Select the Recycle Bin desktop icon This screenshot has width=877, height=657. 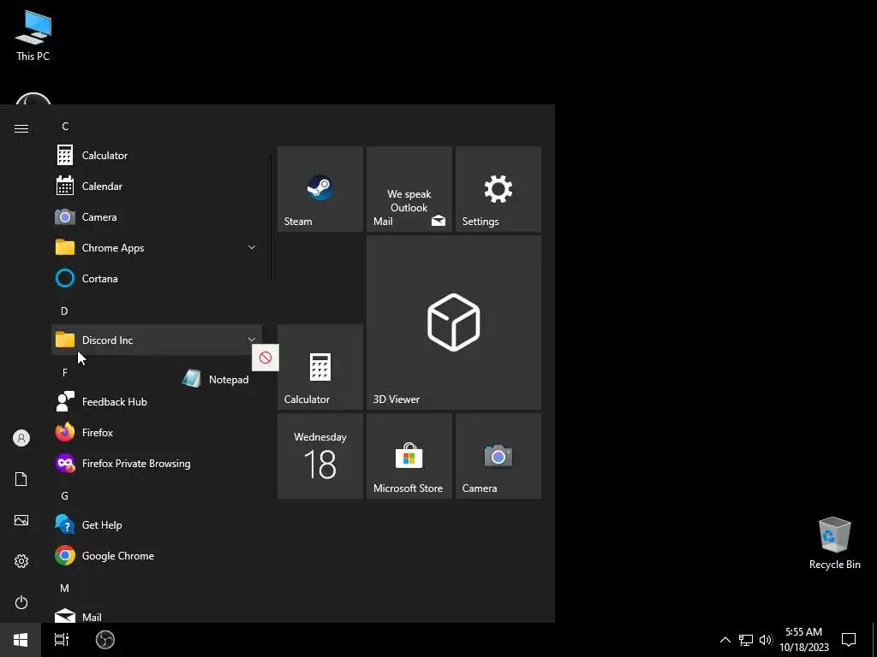click(x=834, y=543)
